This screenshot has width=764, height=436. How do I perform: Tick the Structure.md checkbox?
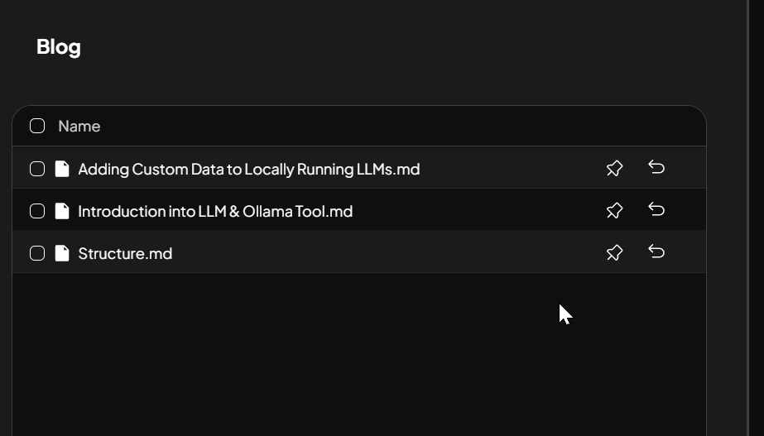[x=37, y=253]
